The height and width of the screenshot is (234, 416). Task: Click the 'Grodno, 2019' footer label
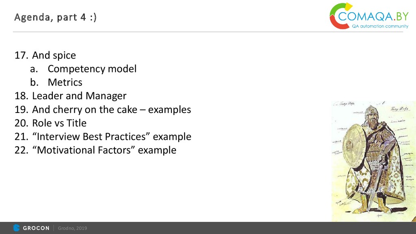coord(72,228)
